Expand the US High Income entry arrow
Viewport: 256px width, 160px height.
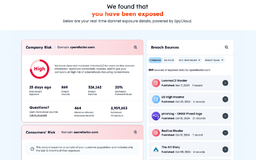[225, 99]
